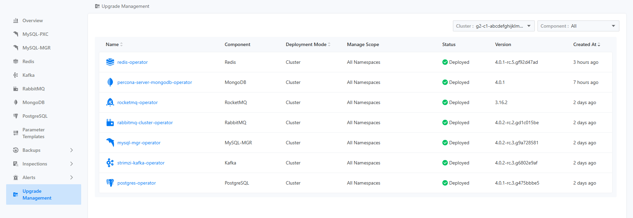Screen dimensions: 633x218
Task: Click the strimzi-kafka-operator row icon
Action: (110, 163)
